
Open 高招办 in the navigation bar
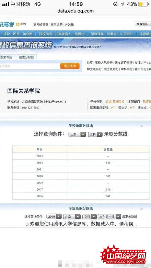79,34
